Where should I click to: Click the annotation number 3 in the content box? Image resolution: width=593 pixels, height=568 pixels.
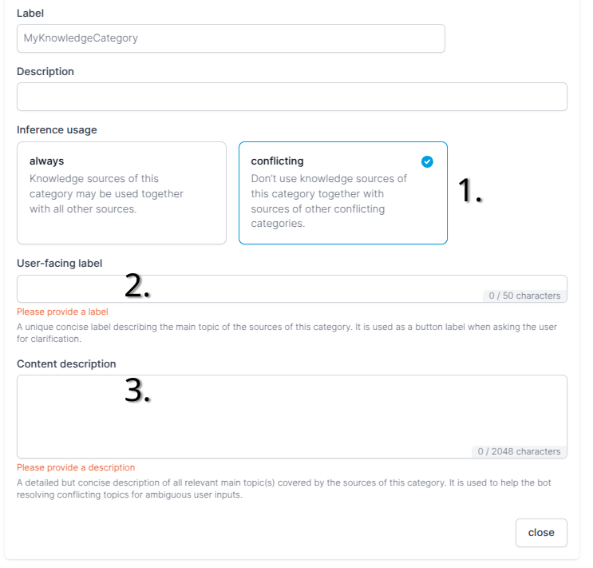[x=137, y=391]
